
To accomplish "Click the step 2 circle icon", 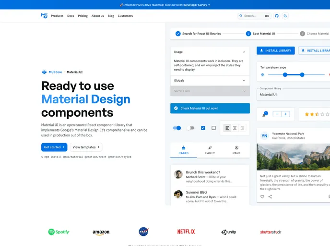I will [x=248, y=34].
